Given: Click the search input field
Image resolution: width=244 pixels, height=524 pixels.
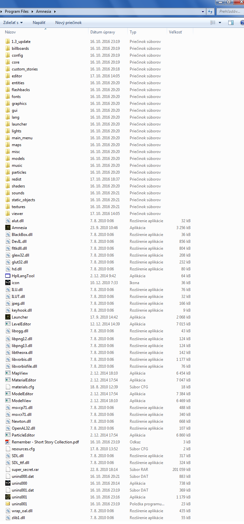Looking at the screenshot, I should point(230,11).
